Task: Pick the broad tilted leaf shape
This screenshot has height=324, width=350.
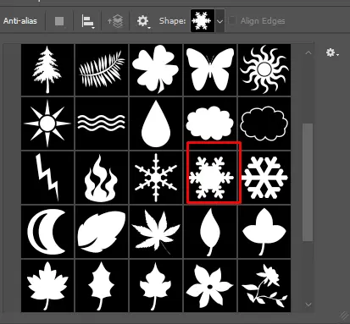Action: [102, 232]
